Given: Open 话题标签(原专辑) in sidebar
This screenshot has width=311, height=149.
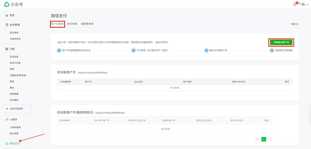Looking at the screenshot, I should point(18,75).
